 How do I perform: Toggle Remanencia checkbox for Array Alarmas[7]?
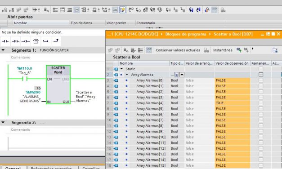[261, 120]
